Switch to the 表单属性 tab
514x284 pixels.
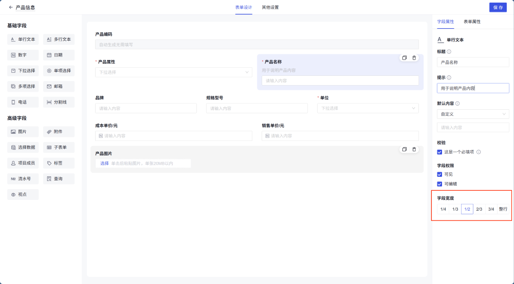[472, 22]
